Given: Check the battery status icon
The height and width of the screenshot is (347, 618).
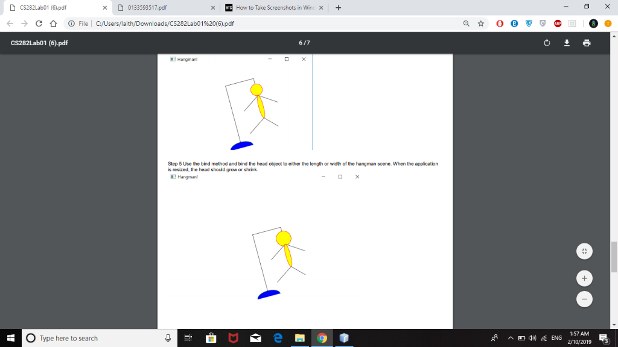Looking at the screenshot, I should pyautogui.click(x=521, y=339).
